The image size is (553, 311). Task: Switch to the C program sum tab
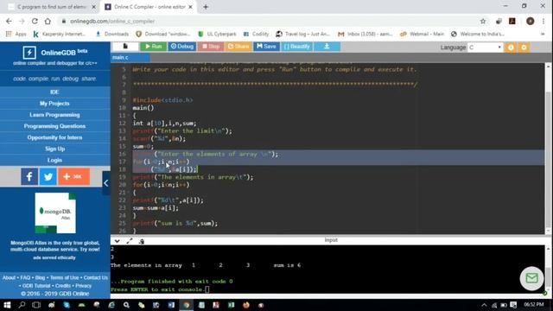pyautogui.click(x=52, y=7)
